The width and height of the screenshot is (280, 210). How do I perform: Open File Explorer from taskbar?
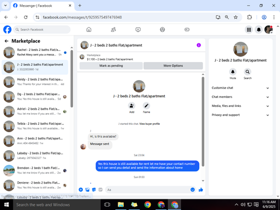[120, 204]
